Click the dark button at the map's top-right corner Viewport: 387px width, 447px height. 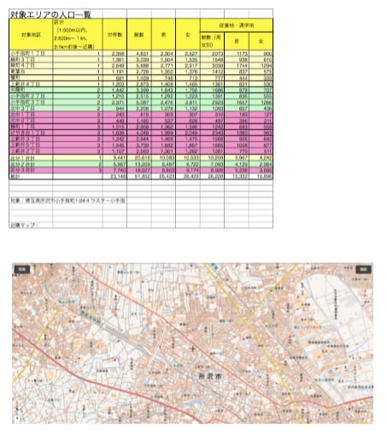(x=363, y=269)
